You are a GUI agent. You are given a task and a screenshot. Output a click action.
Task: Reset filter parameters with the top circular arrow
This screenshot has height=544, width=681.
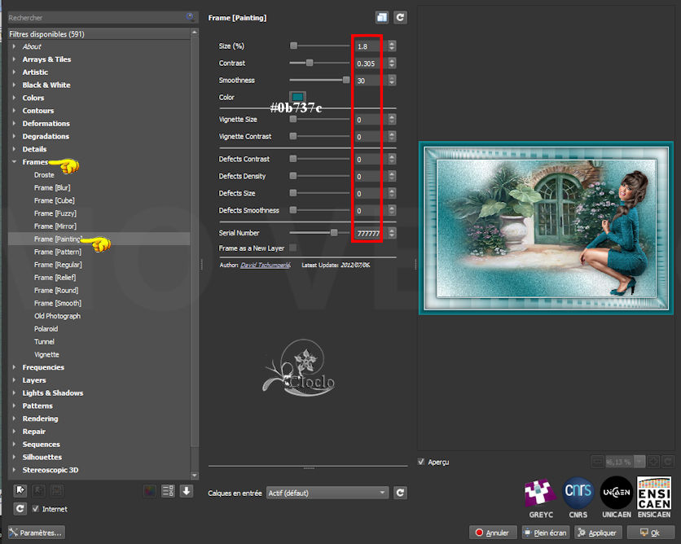click(400, 17)
